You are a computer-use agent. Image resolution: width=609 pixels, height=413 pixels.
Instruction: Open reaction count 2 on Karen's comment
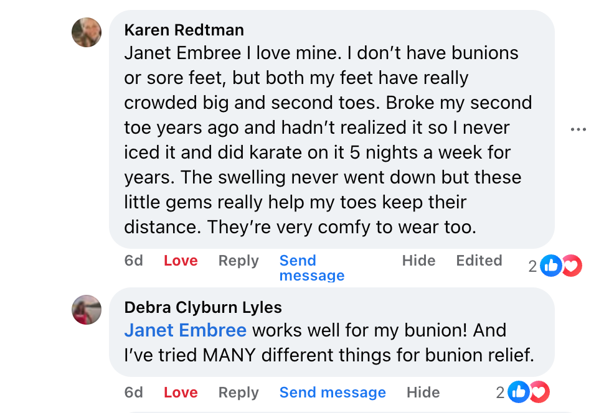point(532,267)
